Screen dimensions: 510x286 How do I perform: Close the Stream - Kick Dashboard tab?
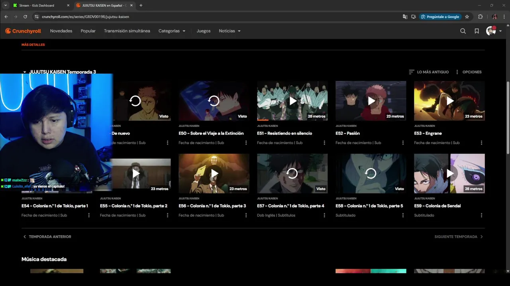click(68, 6)
